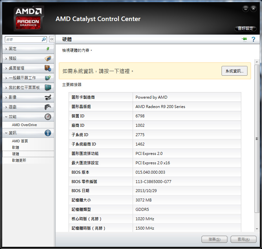Click the 影像 video camera icon
The width and height of the screenshot is (262, 249).
click(48, 97)
